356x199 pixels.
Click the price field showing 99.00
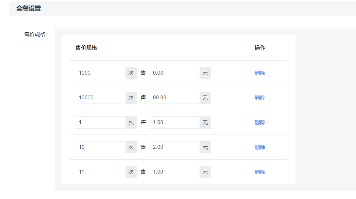tap(175, 98)
